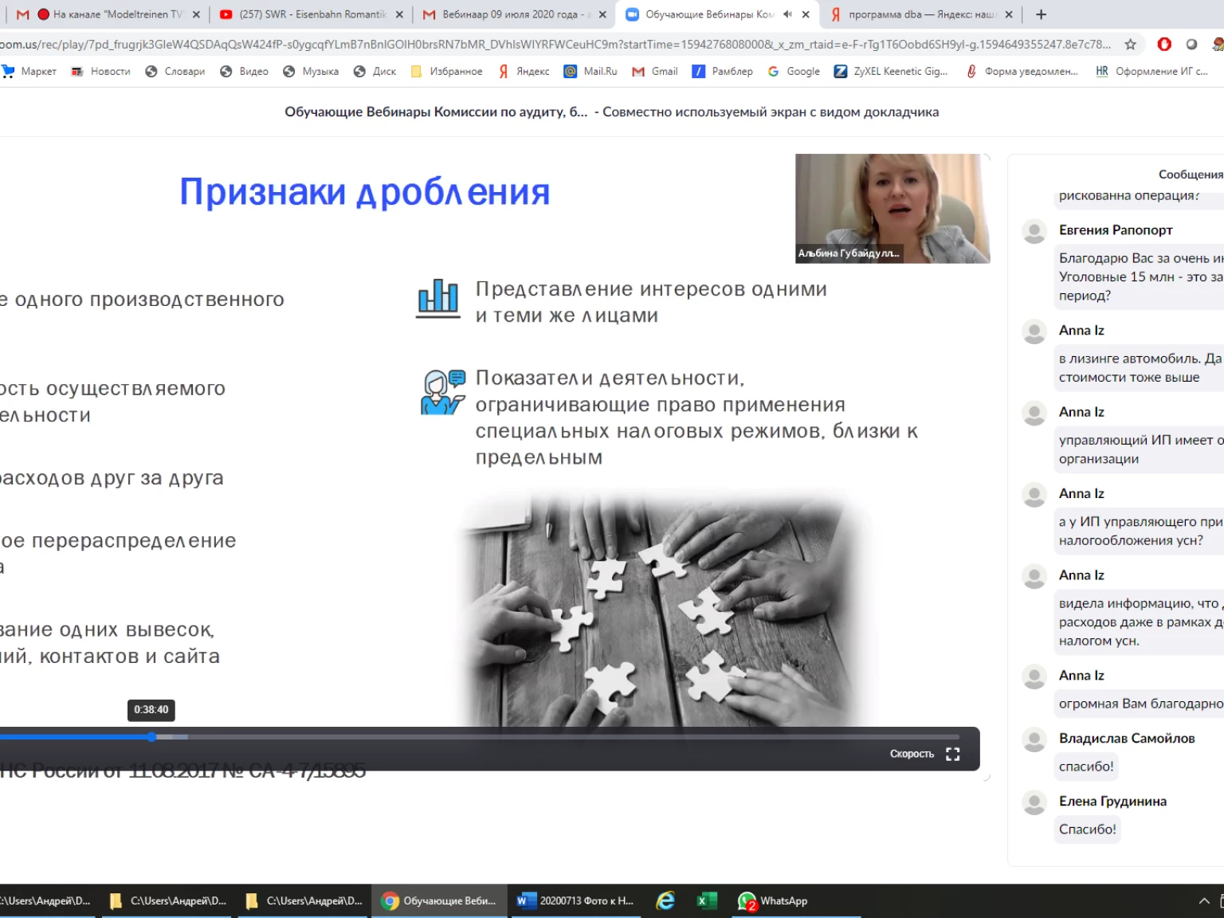This screenshot has height=918, width=1224.
Task: Switch to программа dba Яндекс tab
Action: (921, 14)
